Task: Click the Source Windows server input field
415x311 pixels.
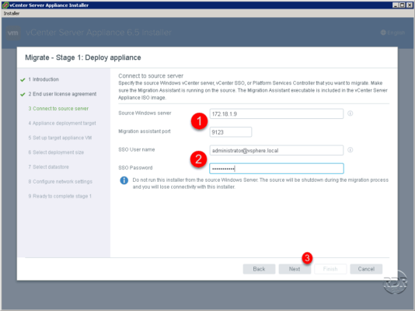Action: point(277,114)
